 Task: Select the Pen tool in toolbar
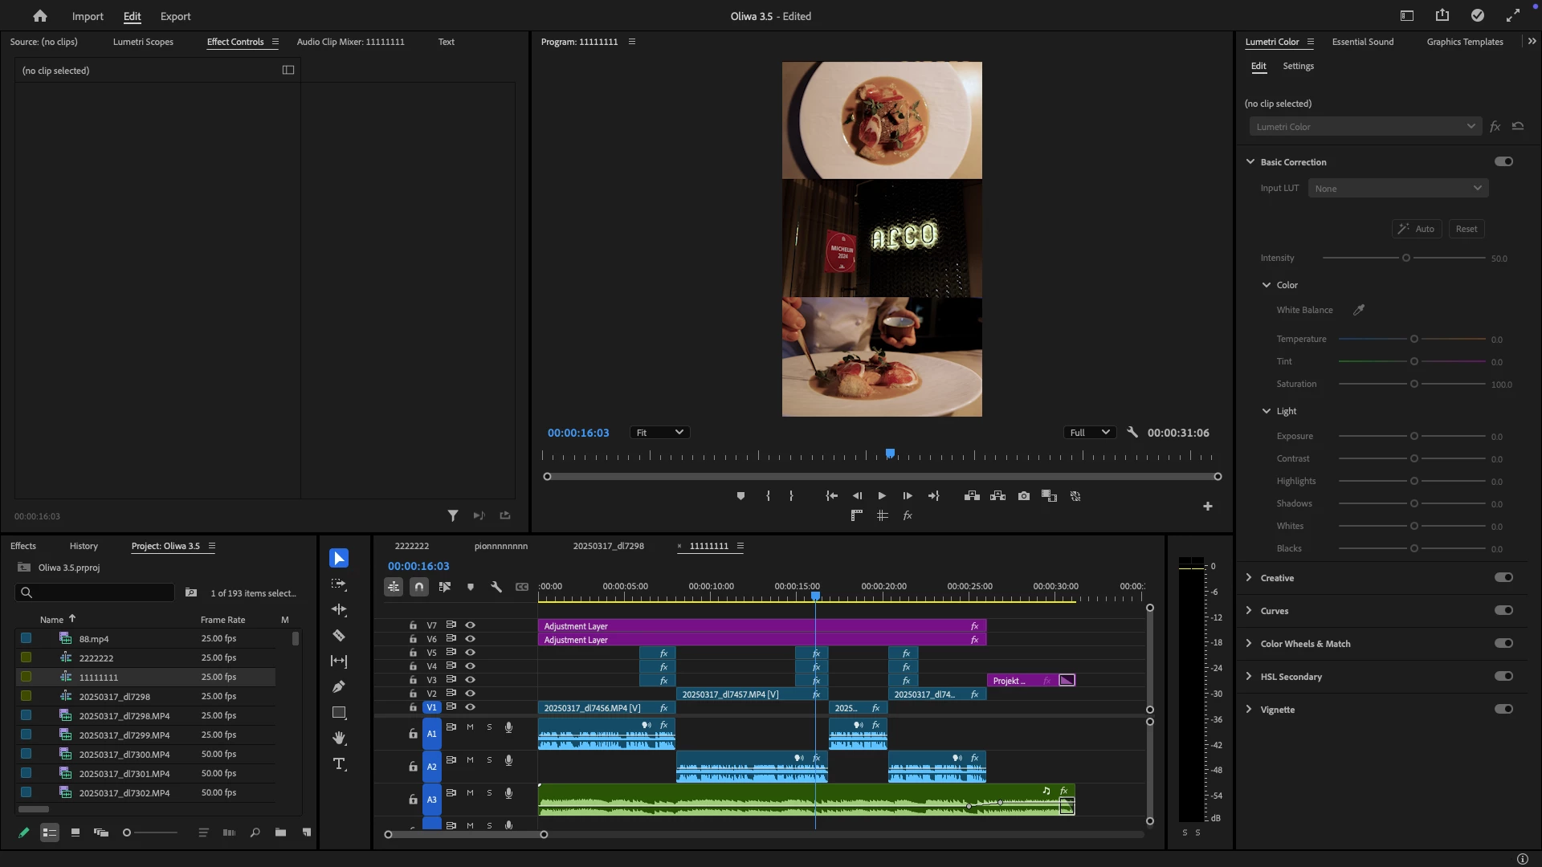coord(339,687)
